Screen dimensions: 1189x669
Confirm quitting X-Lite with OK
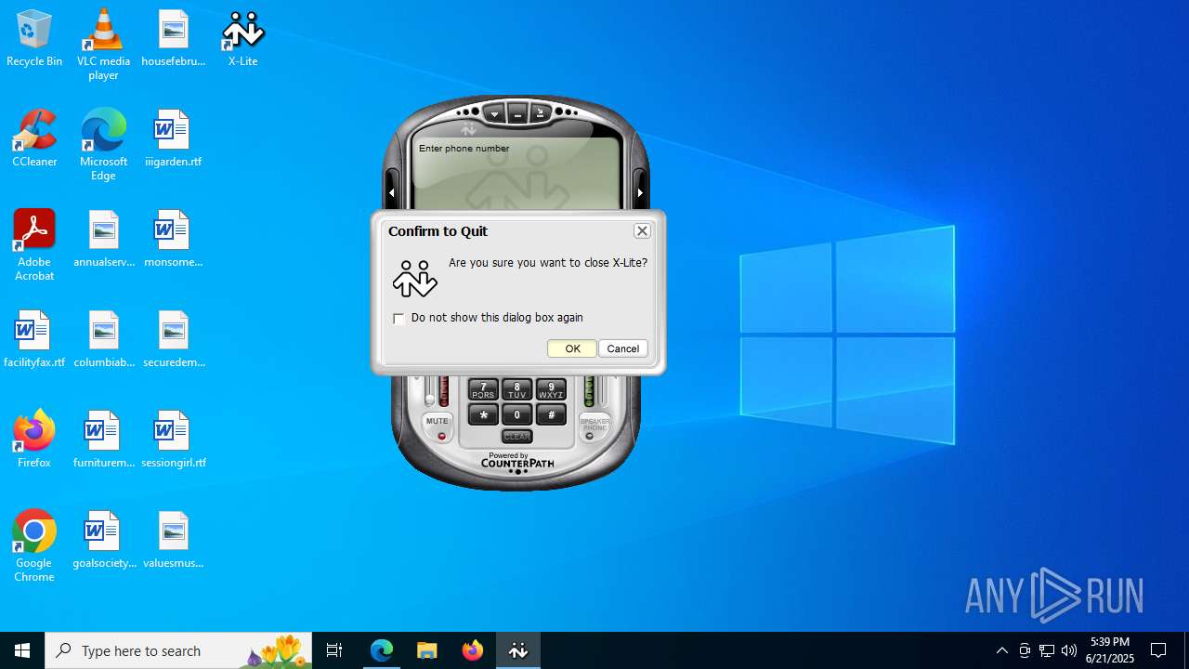[572, 348]
